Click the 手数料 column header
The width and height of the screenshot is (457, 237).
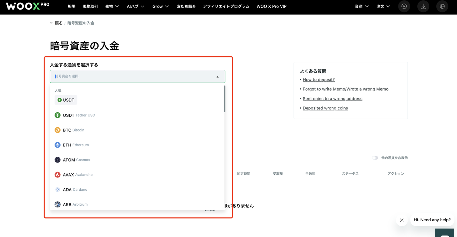click(x=310, y=174)
